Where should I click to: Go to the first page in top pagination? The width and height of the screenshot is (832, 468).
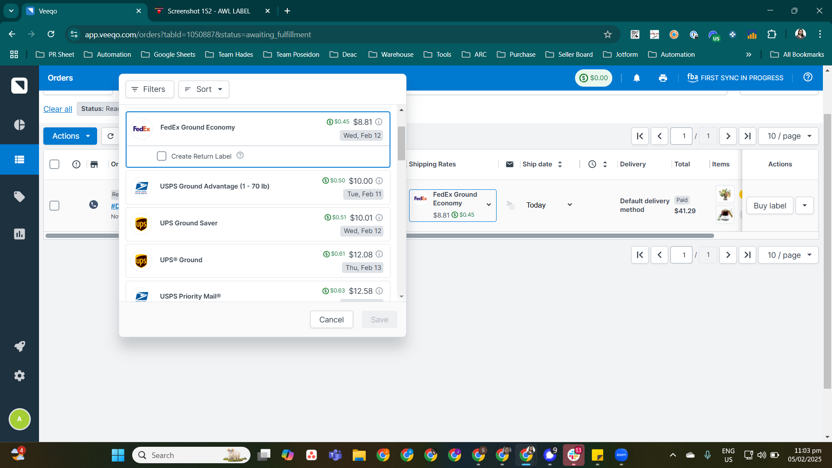640,136
